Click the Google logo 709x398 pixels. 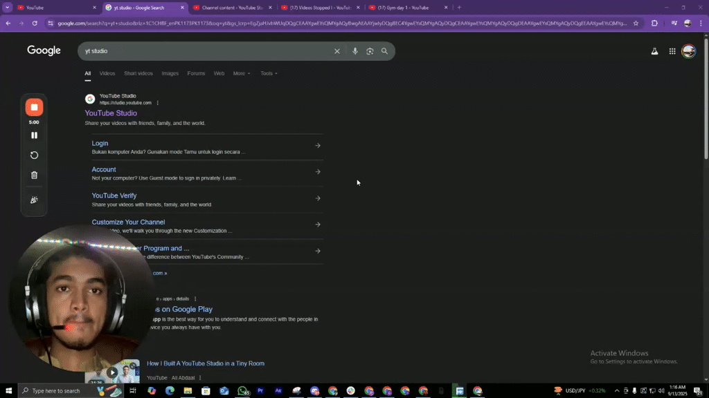point(44,50)
